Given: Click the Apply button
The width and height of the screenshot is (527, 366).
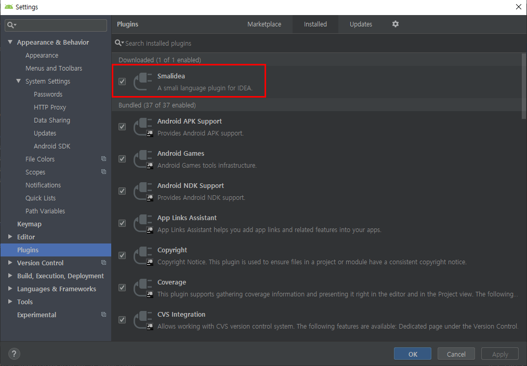Looking at the screenshot, I should pos(500,354).
